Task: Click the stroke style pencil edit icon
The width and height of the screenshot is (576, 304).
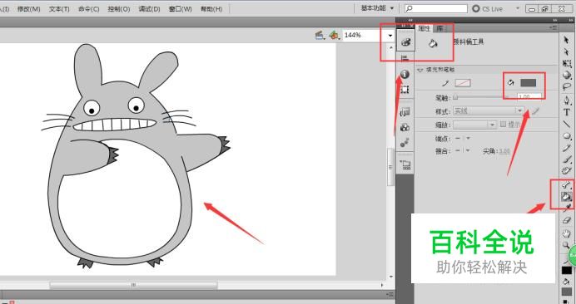Action: tap(535, 110)
